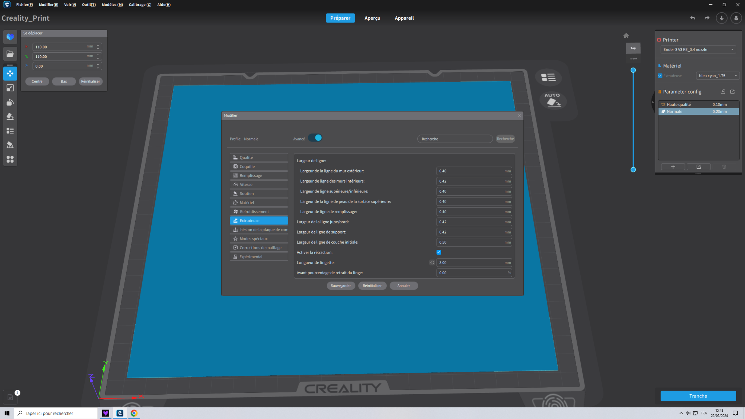The image size is (745, 419).
Task: Increment the X position stepper
Action: pos(98,45)
